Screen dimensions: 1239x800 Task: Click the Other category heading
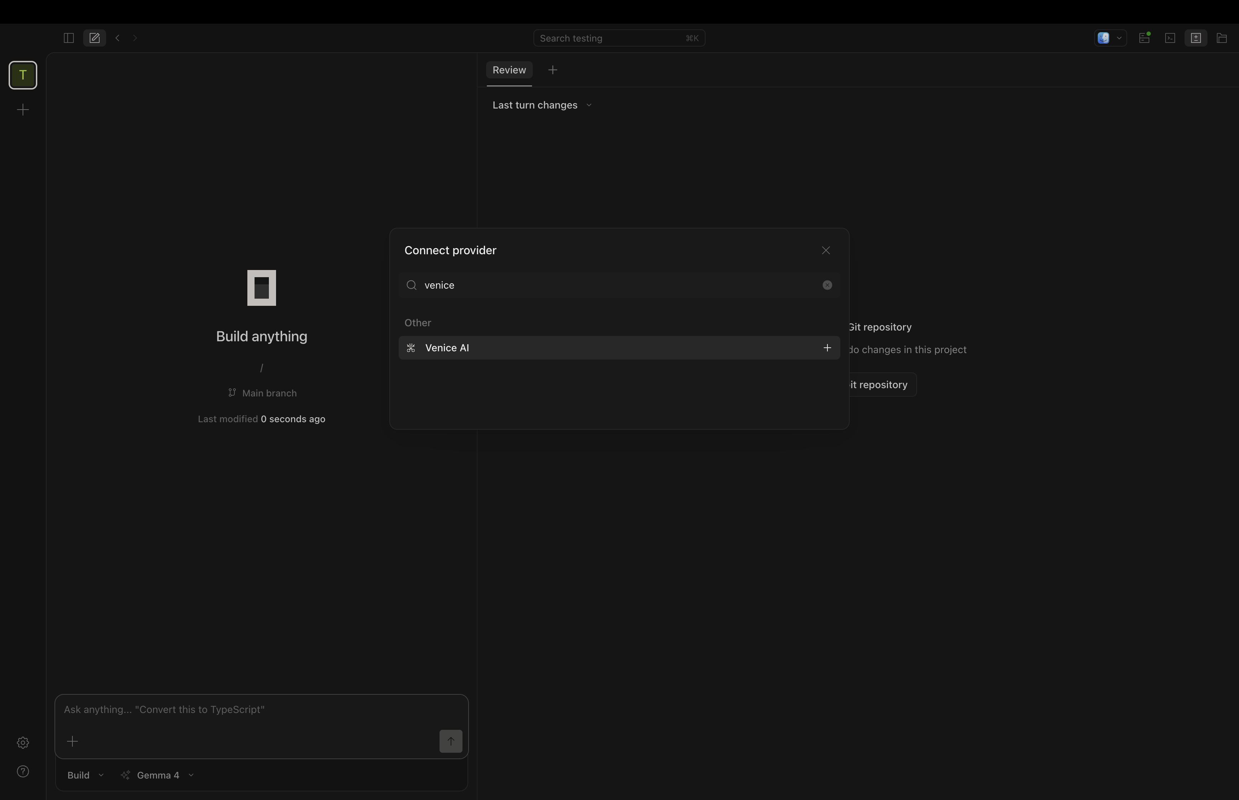[418, 323]
